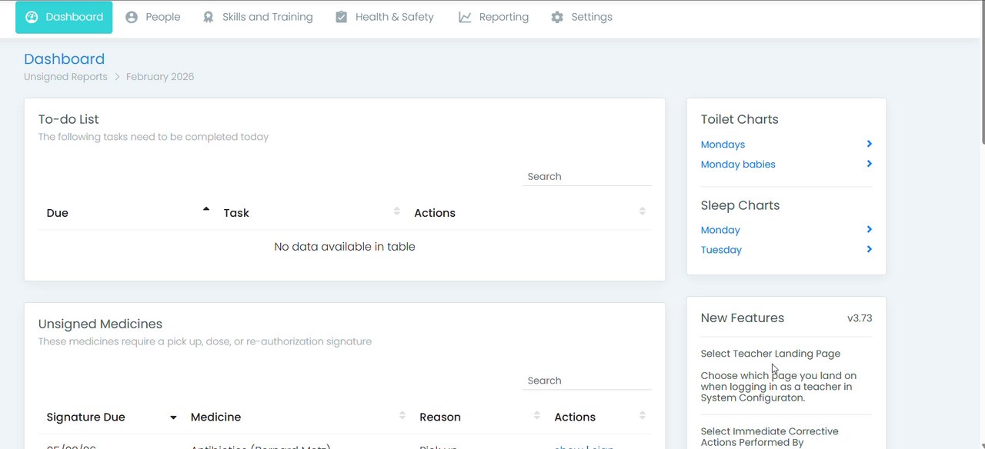Screen dimensions: 985x449
Task: Click the Unsigned Medicines search field
Action: (586, 381)
